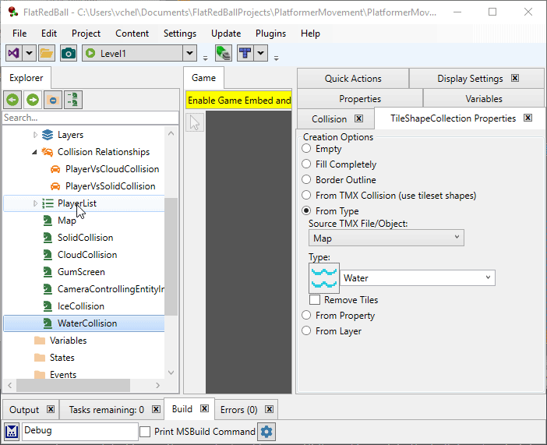This screenshot has width=547, height=445.
Task: Check the Print MSBuild Command box
Action: (145, 432)
